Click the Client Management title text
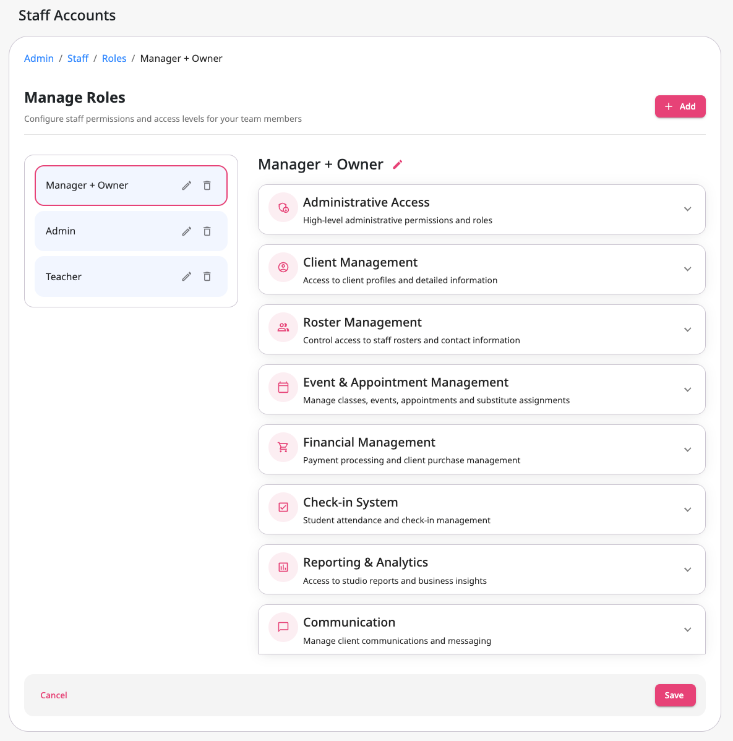Image resolution: width=733 pixels, height=741 pixels. [360, 262]
